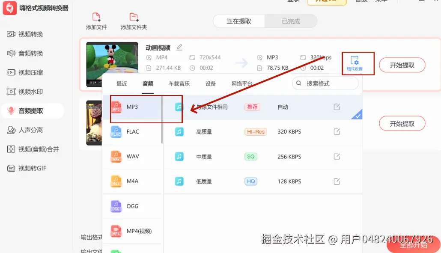Click the 全部开始 button
The height and width of the screenshot is (253, 441).
click(414, 245)
